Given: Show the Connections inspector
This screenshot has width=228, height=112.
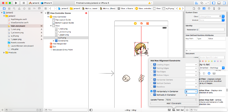Looking at the screenshot, I should [x=219, y=9].
